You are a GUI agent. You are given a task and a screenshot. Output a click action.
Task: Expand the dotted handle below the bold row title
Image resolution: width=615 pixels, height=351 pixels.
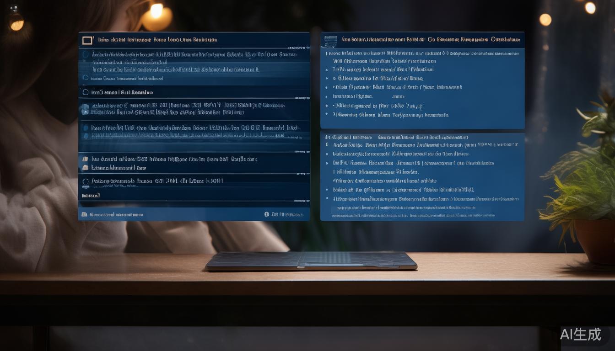pos(302,98)
